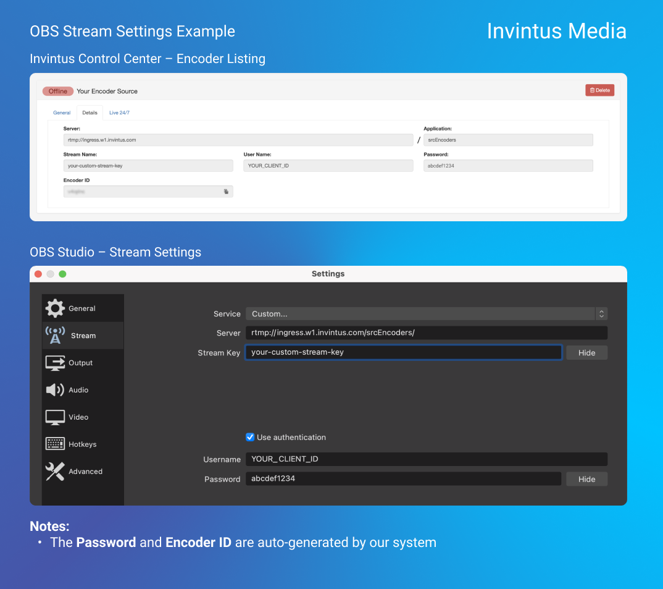Open General settings gear icon
663x589 pixels.
[55, 308]
